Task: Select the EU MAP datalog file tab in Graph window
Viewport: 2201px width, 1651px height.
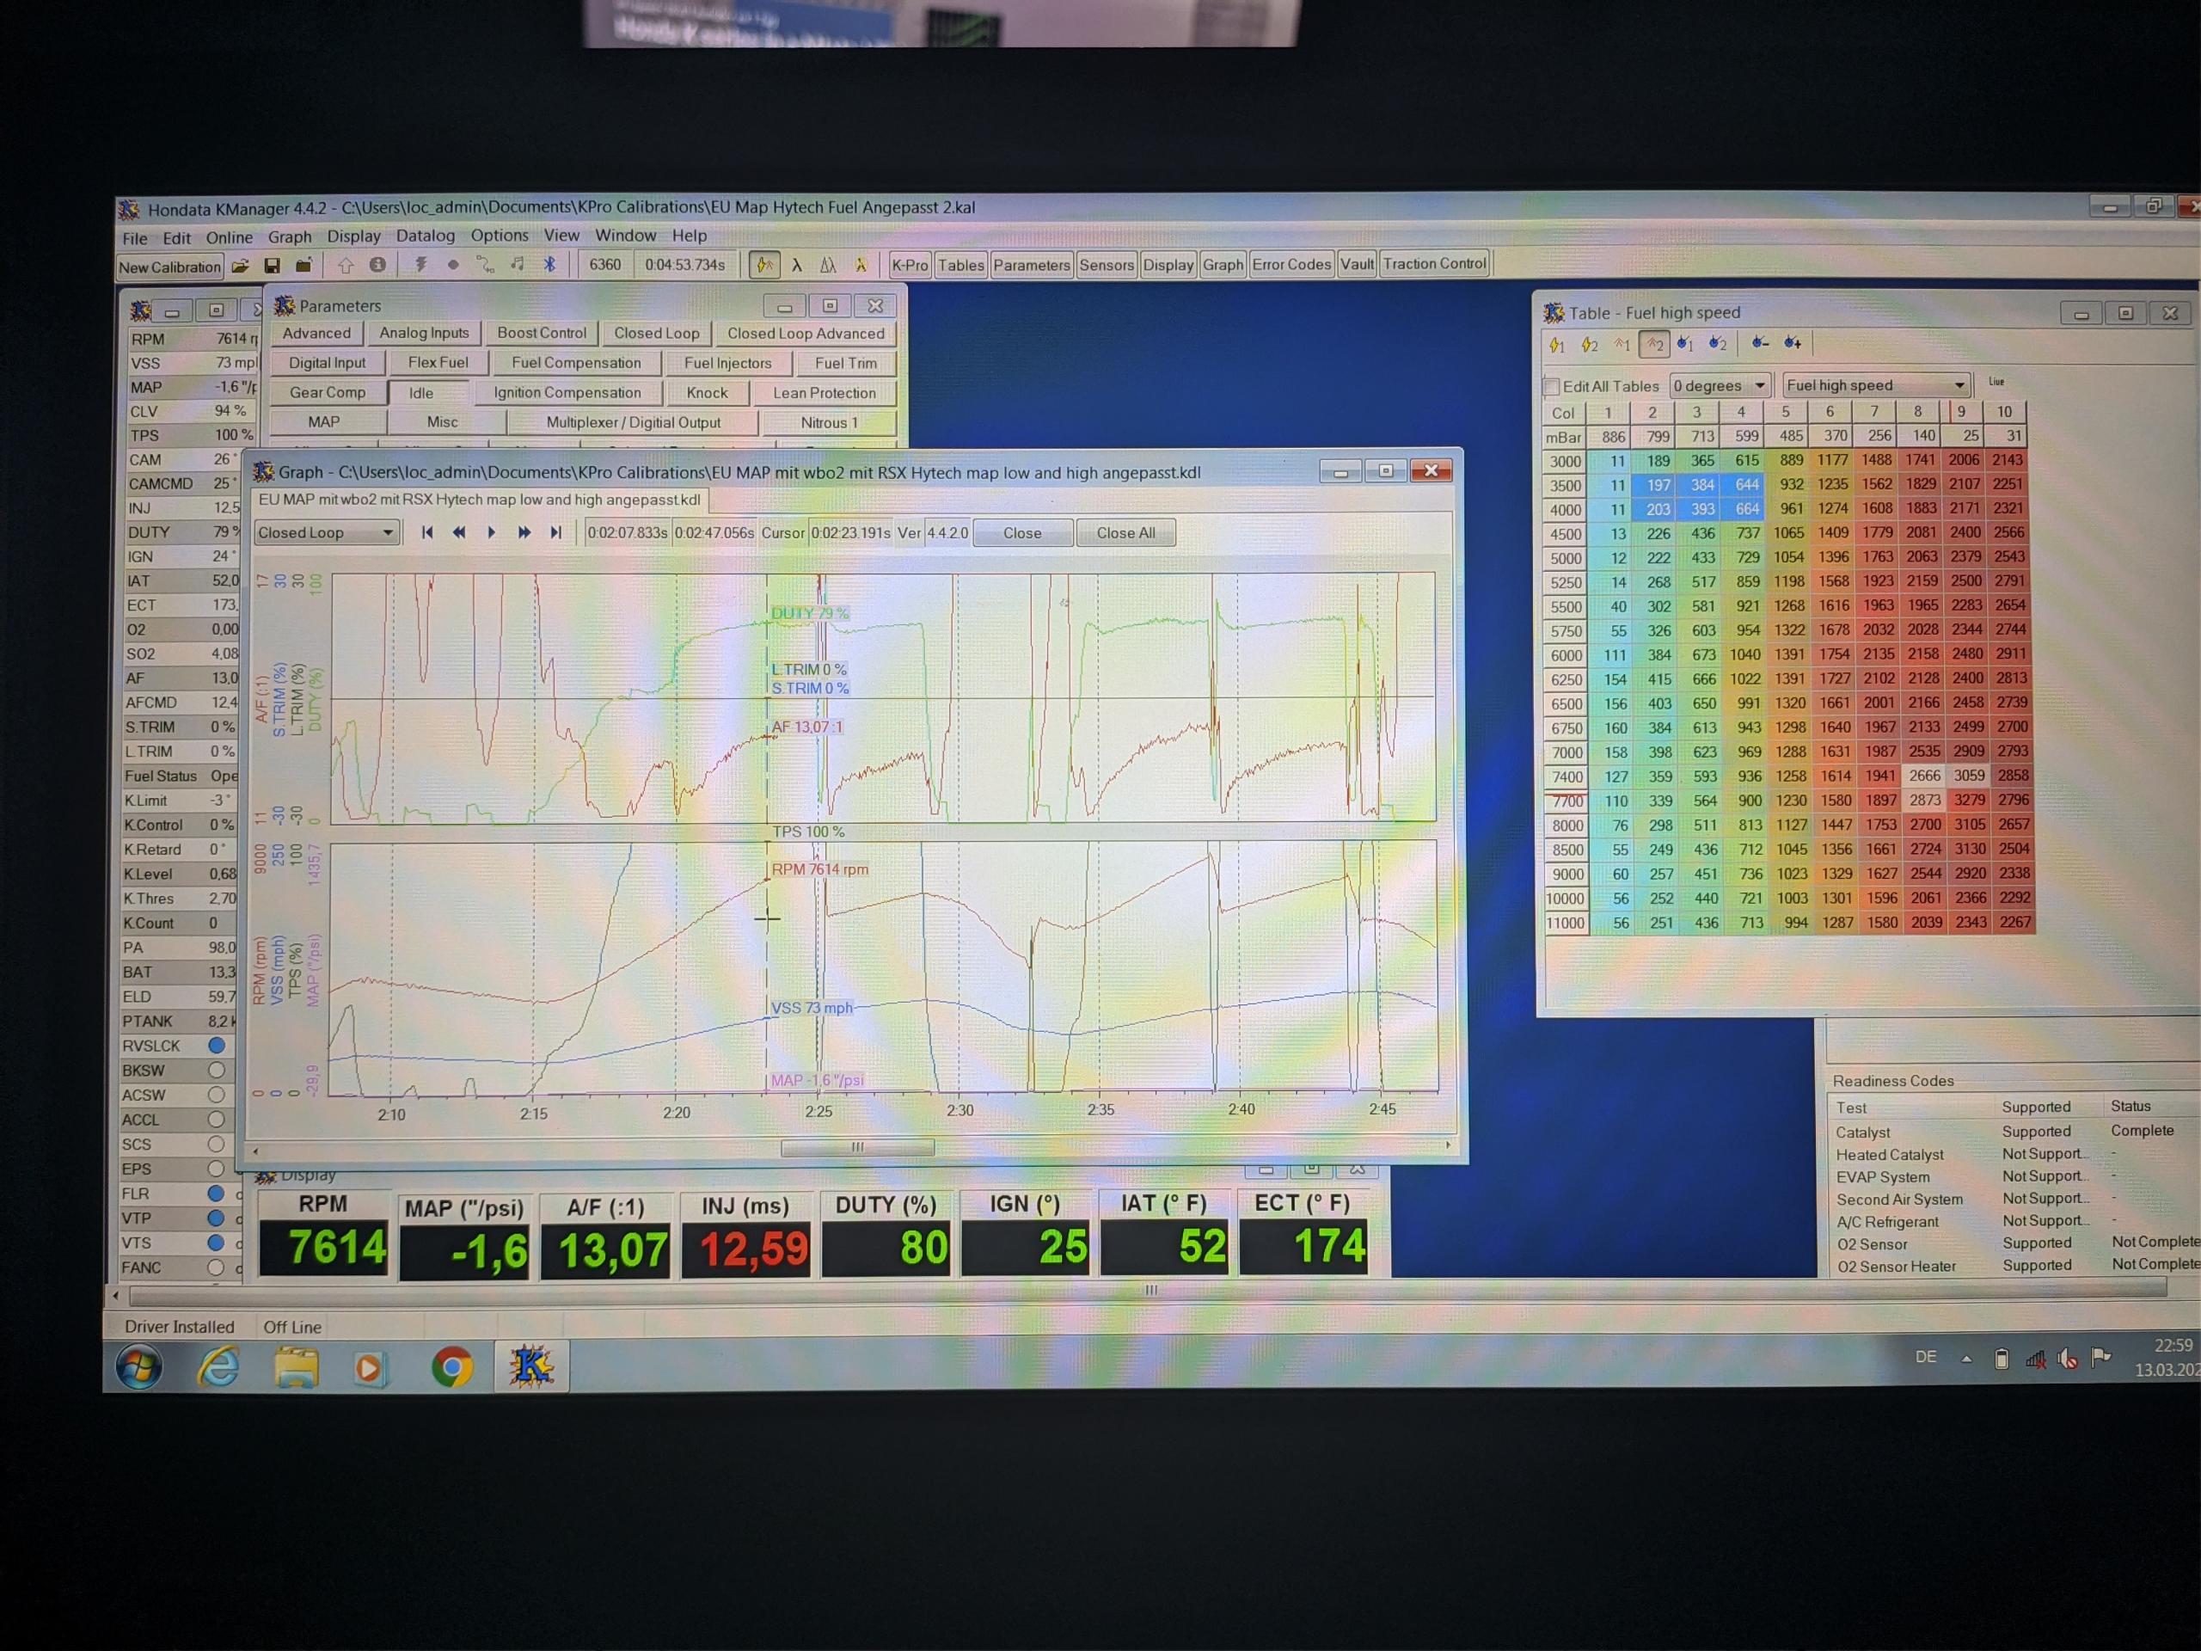Action: click(479, 500)
